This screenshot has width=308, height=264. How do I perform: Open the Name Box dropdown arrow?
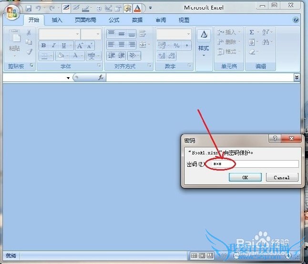coord(68,78)
